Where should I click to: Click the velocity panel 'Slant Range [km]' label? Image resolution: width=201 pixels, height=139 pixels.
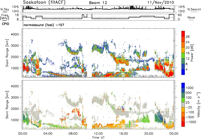point(7,105)
